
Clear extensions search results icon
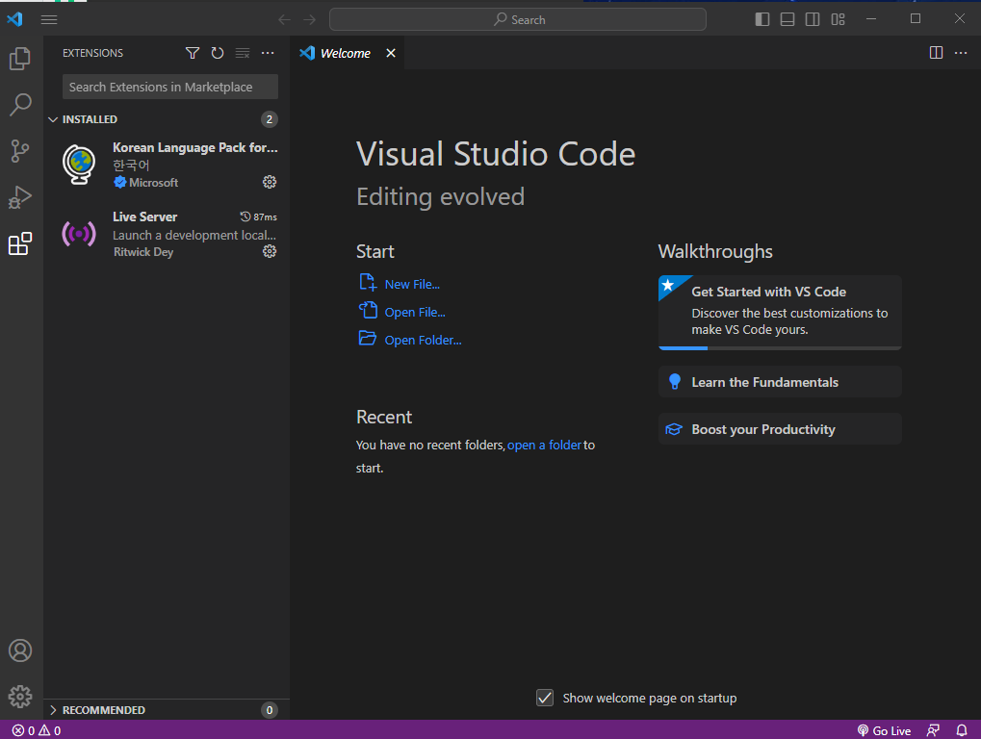243,53
